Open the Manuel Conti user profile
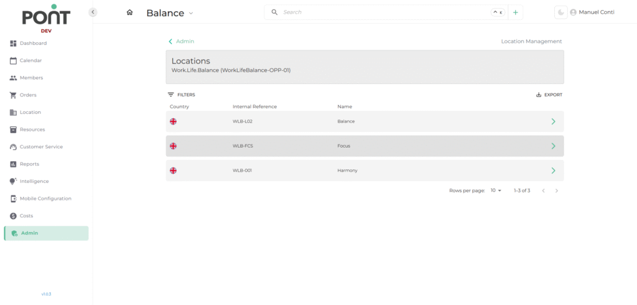Screen dimensions: 637x305 coord(592,12)
